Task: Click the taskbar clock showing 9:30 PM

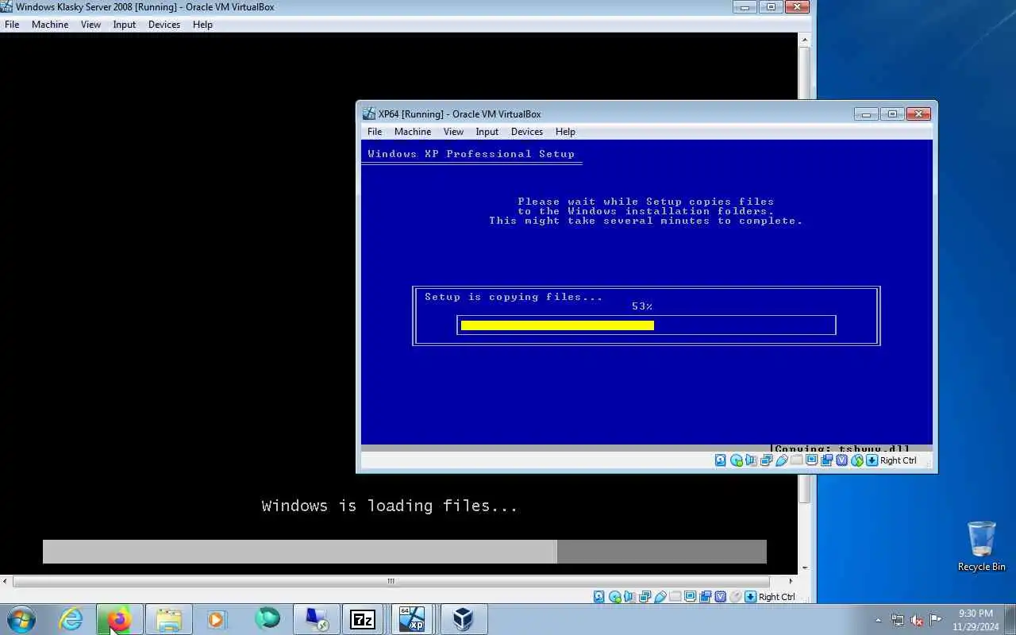Action: point(976,620)
